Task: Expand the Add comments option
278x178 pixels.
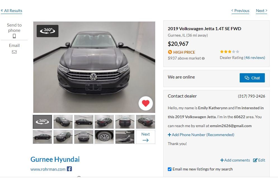Action: tap(235, 160)
